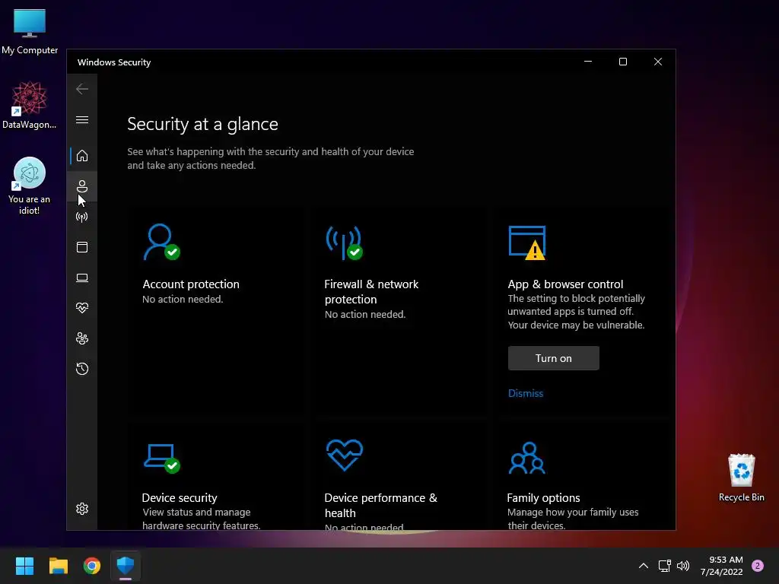This screenshot has height=584, width=779.
Task: Open Device performance & health sidebar heart icon
Action: click(x=82, y=308)
